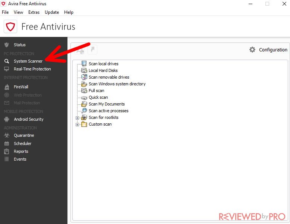Screen dimensions: 290x224
Task: Select Local Hard Disks profile
Action: coord(103,70)
